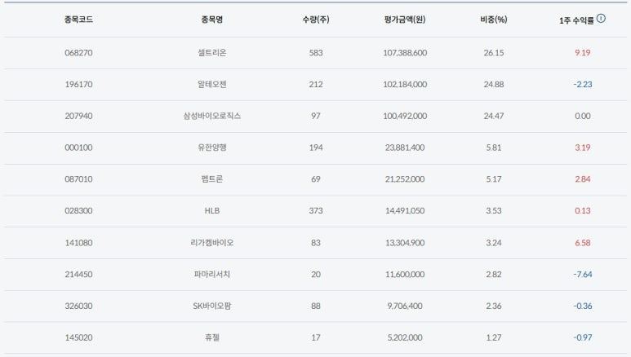Screen dimensions: 631x357
Task: Select the 종목명 column header
Action: point(212,20)
